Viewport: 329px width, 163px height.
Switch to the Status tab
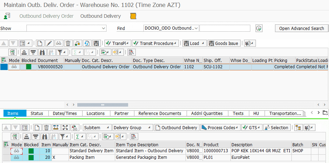point(37,113)
